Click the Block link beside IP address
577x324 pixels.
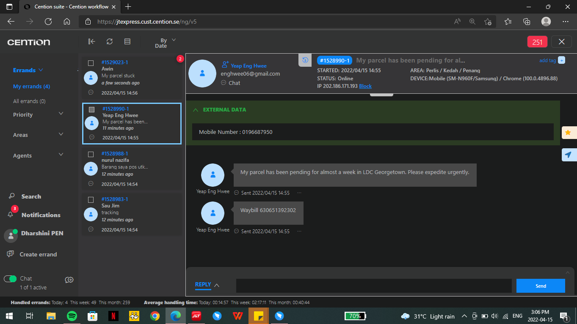[x=365, y=86]
